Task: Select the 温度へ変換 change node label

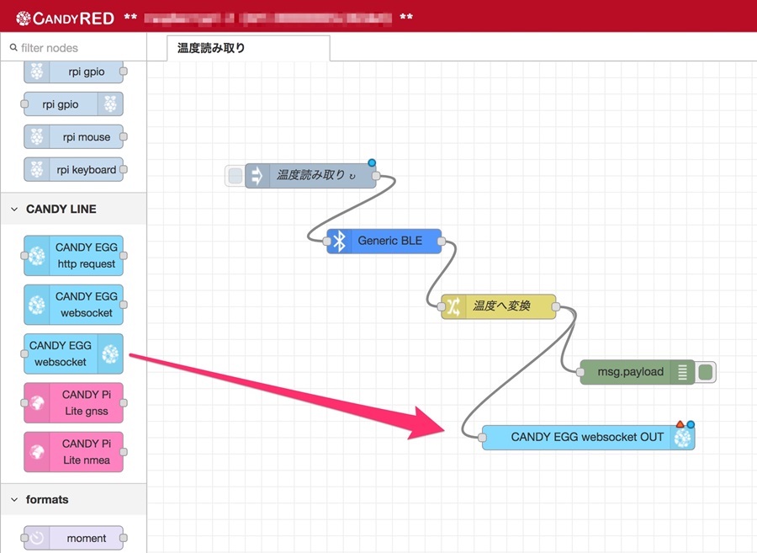Action: point(502,306)
